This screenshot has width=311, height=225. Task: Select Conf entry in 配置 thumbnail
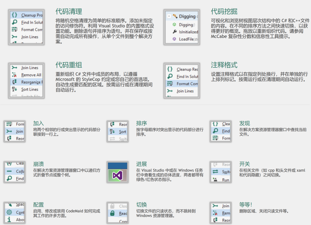pos(14,212)
